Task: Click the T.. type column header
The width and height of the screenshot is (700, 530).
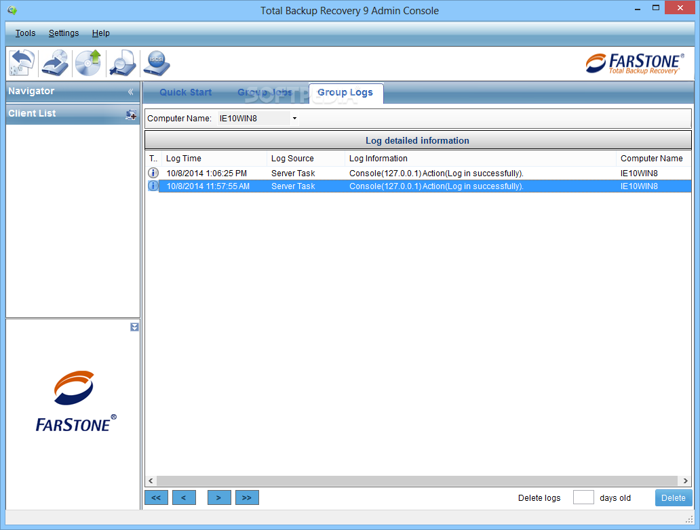Action: pyautogui.click(x=153, y=159)
